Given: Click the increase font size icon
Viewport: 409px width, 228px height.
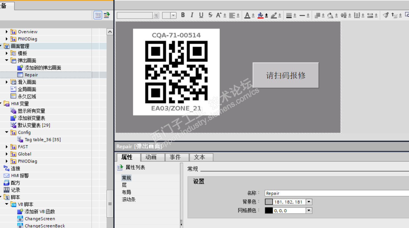Looking at the screenshot, I should click(x=219, y=15).
